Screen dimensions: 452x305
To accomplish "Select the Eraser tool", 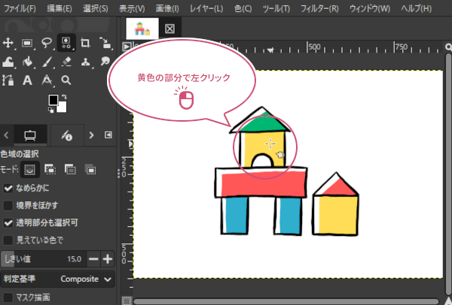I will point(66,62).
